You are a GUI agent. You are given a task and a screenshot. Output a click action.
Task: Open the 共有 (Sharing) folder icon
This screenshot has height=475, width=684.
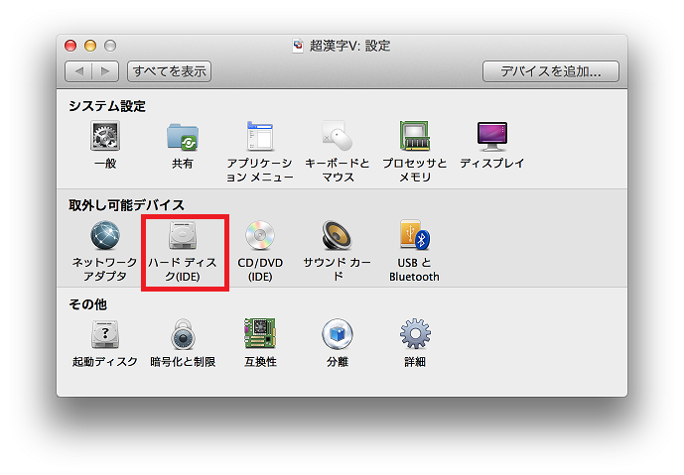[183, 138]
